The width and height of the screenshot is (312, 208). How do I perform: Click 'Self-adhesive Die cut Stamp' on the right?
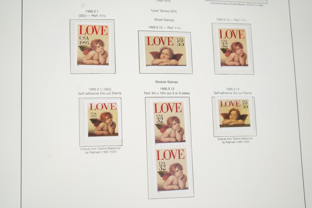(233, 93)
